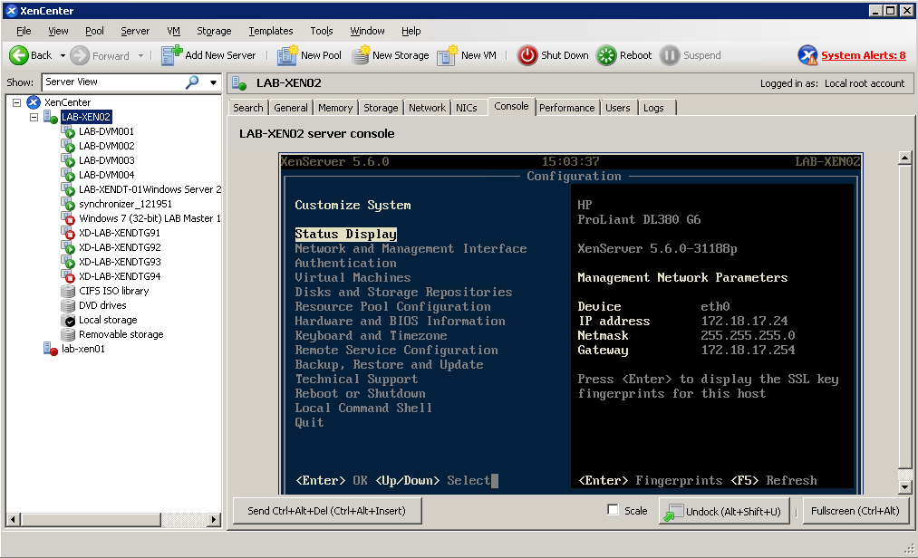
Task: Create a New Pool from the toolbar
Action: click(288, 54)
